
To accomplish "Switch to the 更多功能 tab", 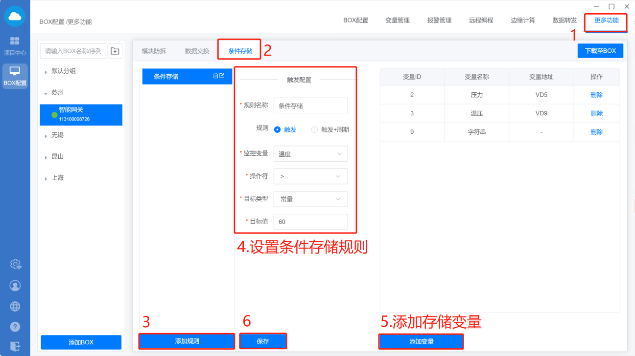I will pos(607,21).
